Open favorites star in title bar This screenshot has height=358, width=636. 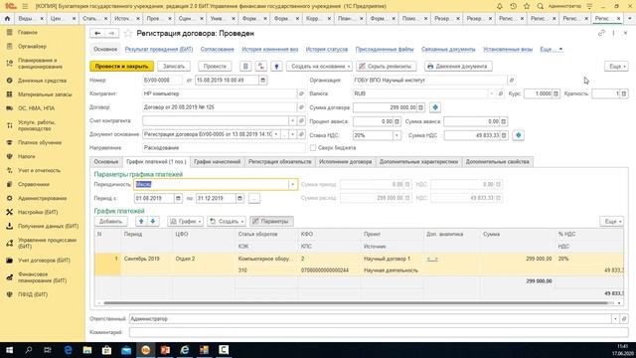[x=527, y=6]
